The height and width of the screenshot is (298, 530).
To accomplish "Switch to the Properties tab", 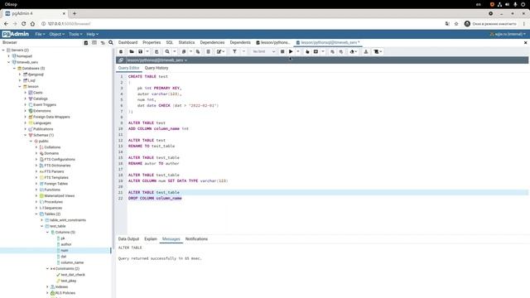I will pyautogui.click(x=152, y=42).
